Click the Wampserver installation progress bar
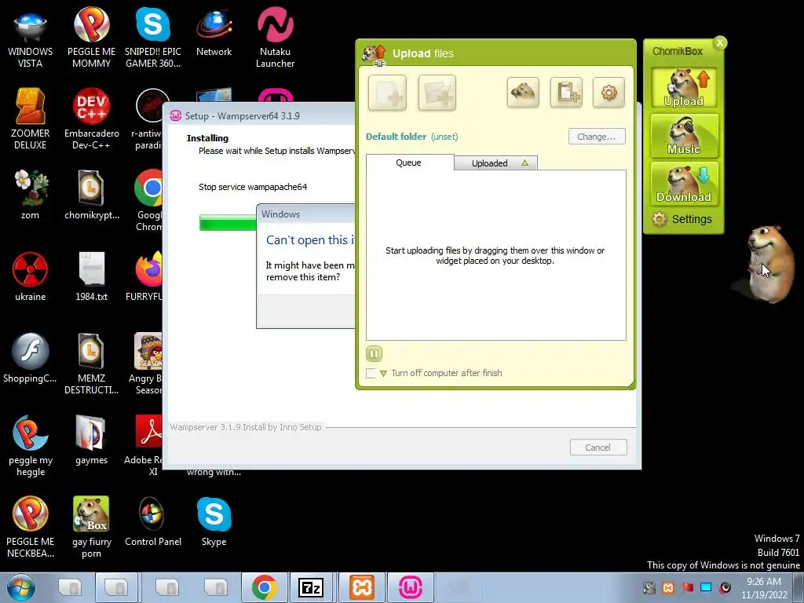 (228, 223)
